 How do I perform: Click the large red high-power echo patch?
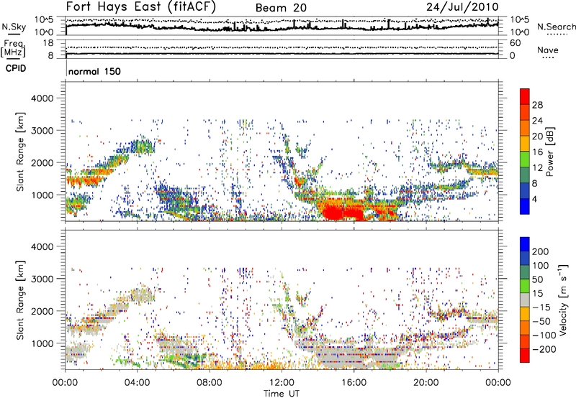(343, 213)
